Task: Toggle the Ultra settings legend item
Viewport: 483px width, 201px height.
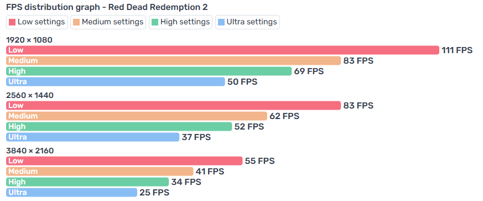Action: click(x=248, y=22)
